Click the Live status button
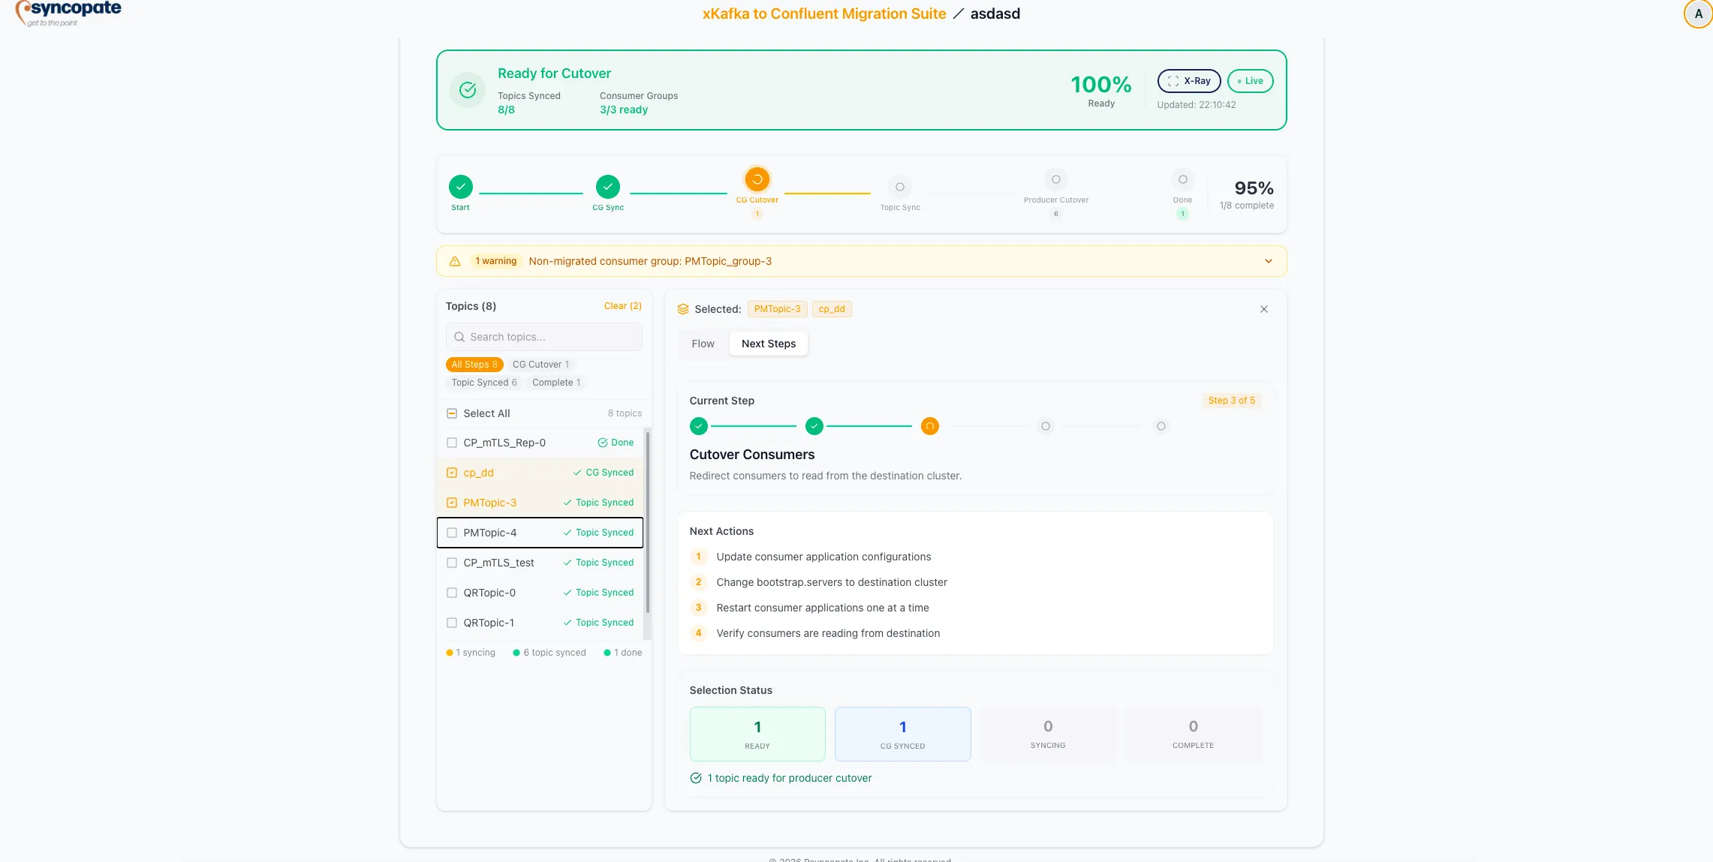The image size is (1713, 862). point(1250,81)
